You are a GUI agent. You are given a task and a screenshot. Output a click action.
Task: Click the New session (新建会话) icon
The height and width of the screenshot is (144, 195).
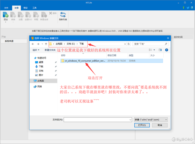(x=44, y=15)
